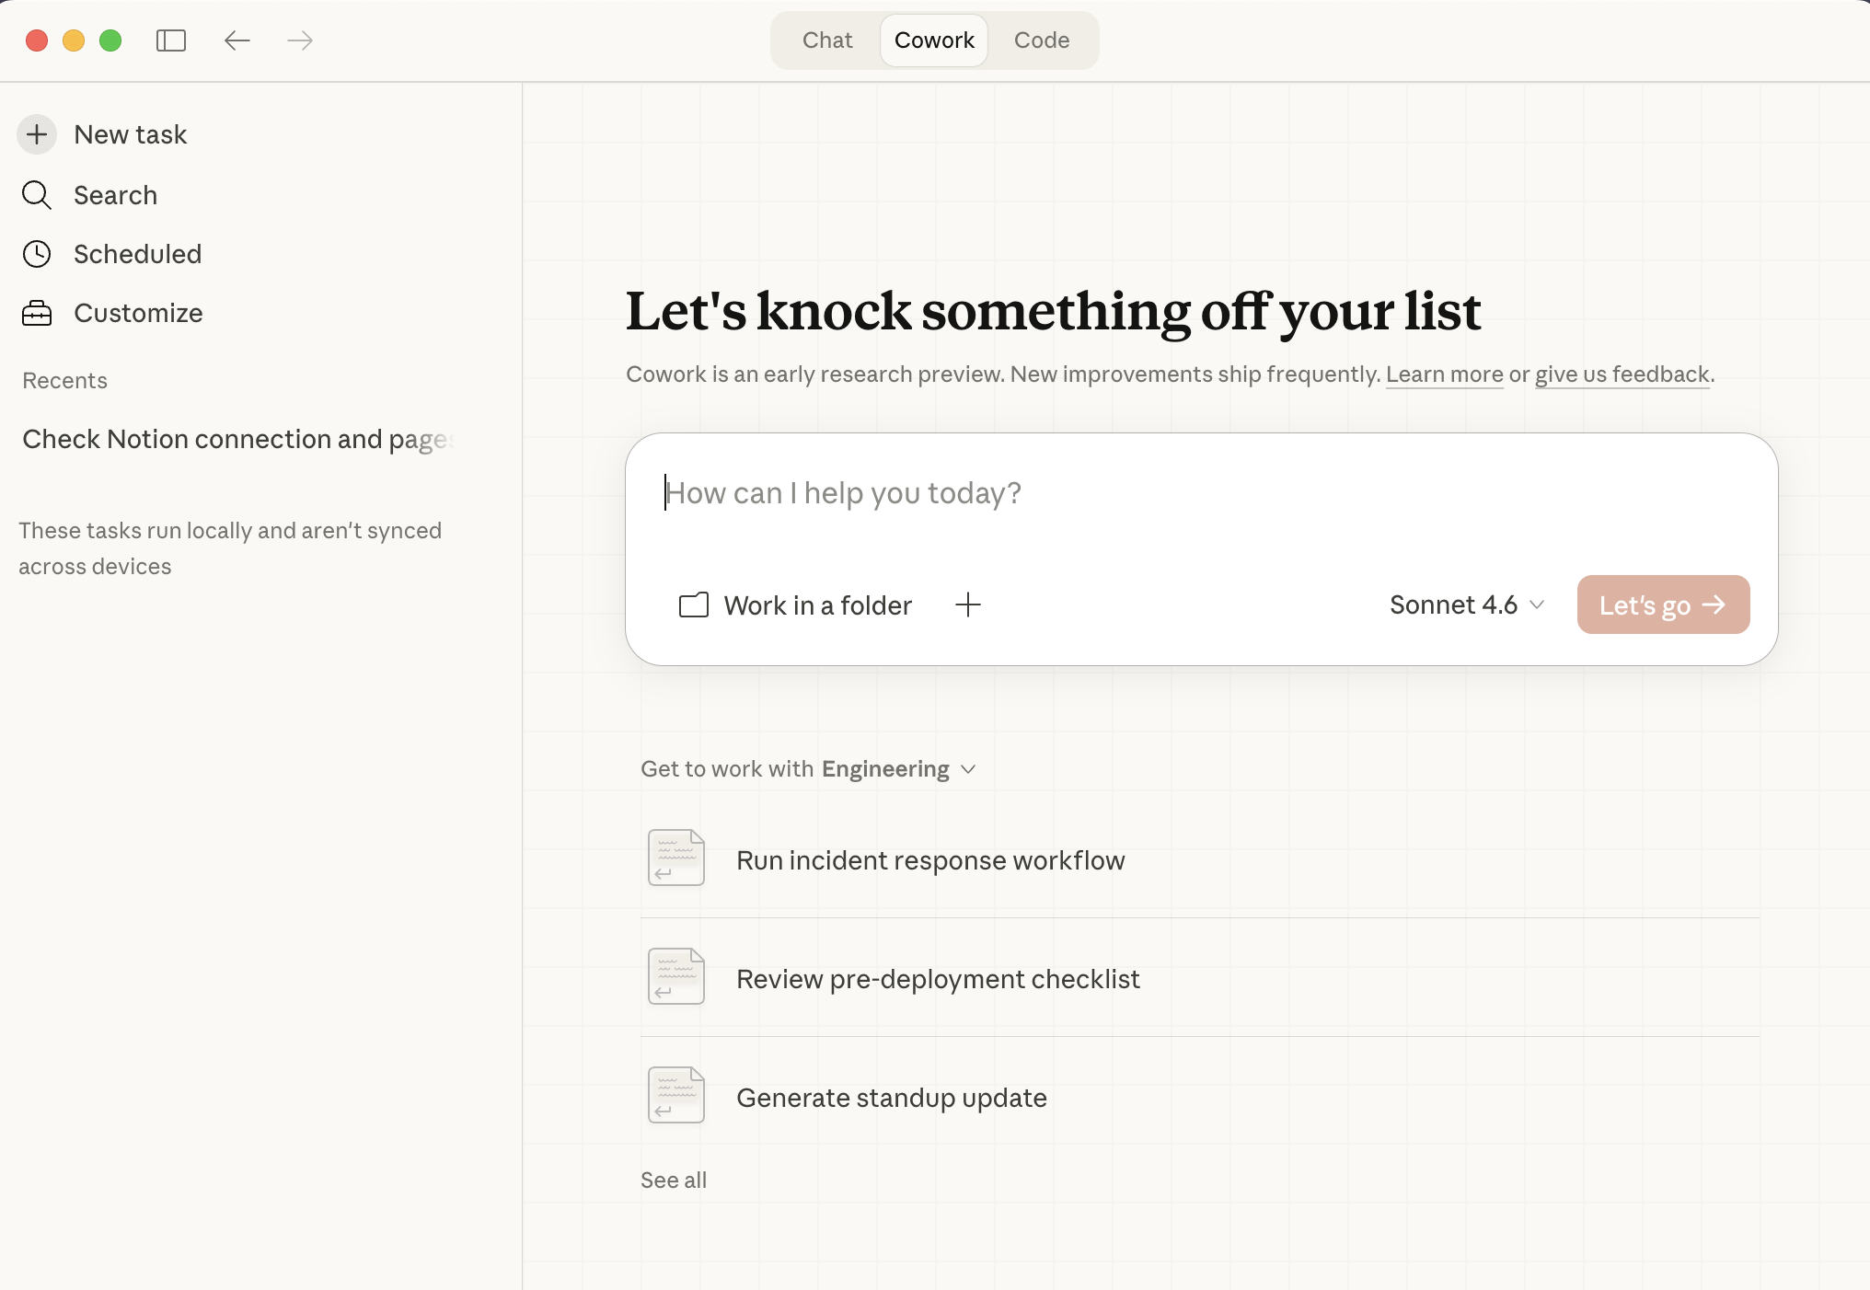Click the Search magnifier icon

(x=37, y=195)
